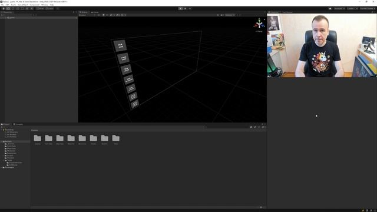This screenshot has width=377, height=212.
Task: Toggle Scene view audio
Action: point(107,15)
